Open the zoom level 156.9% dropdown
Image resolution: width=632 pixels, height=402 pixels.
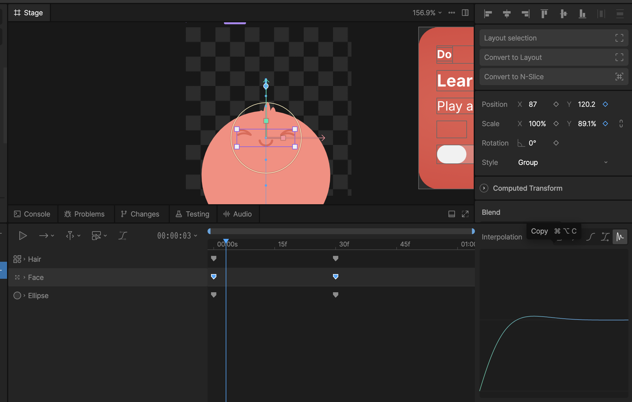(x=427, y=13)
